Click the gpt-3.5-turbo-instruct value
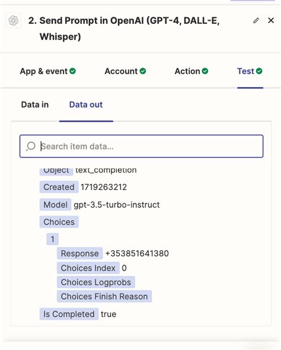Screen dimensions: 281x350 [117, 205]
